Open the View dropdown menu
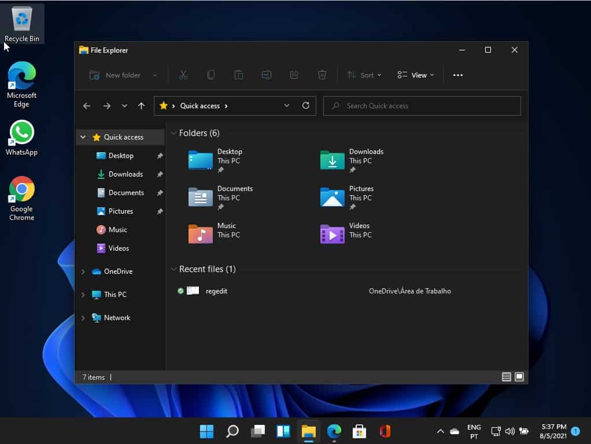Image resolution: width=591 pixels, height=444 pixels. point(416,75)
